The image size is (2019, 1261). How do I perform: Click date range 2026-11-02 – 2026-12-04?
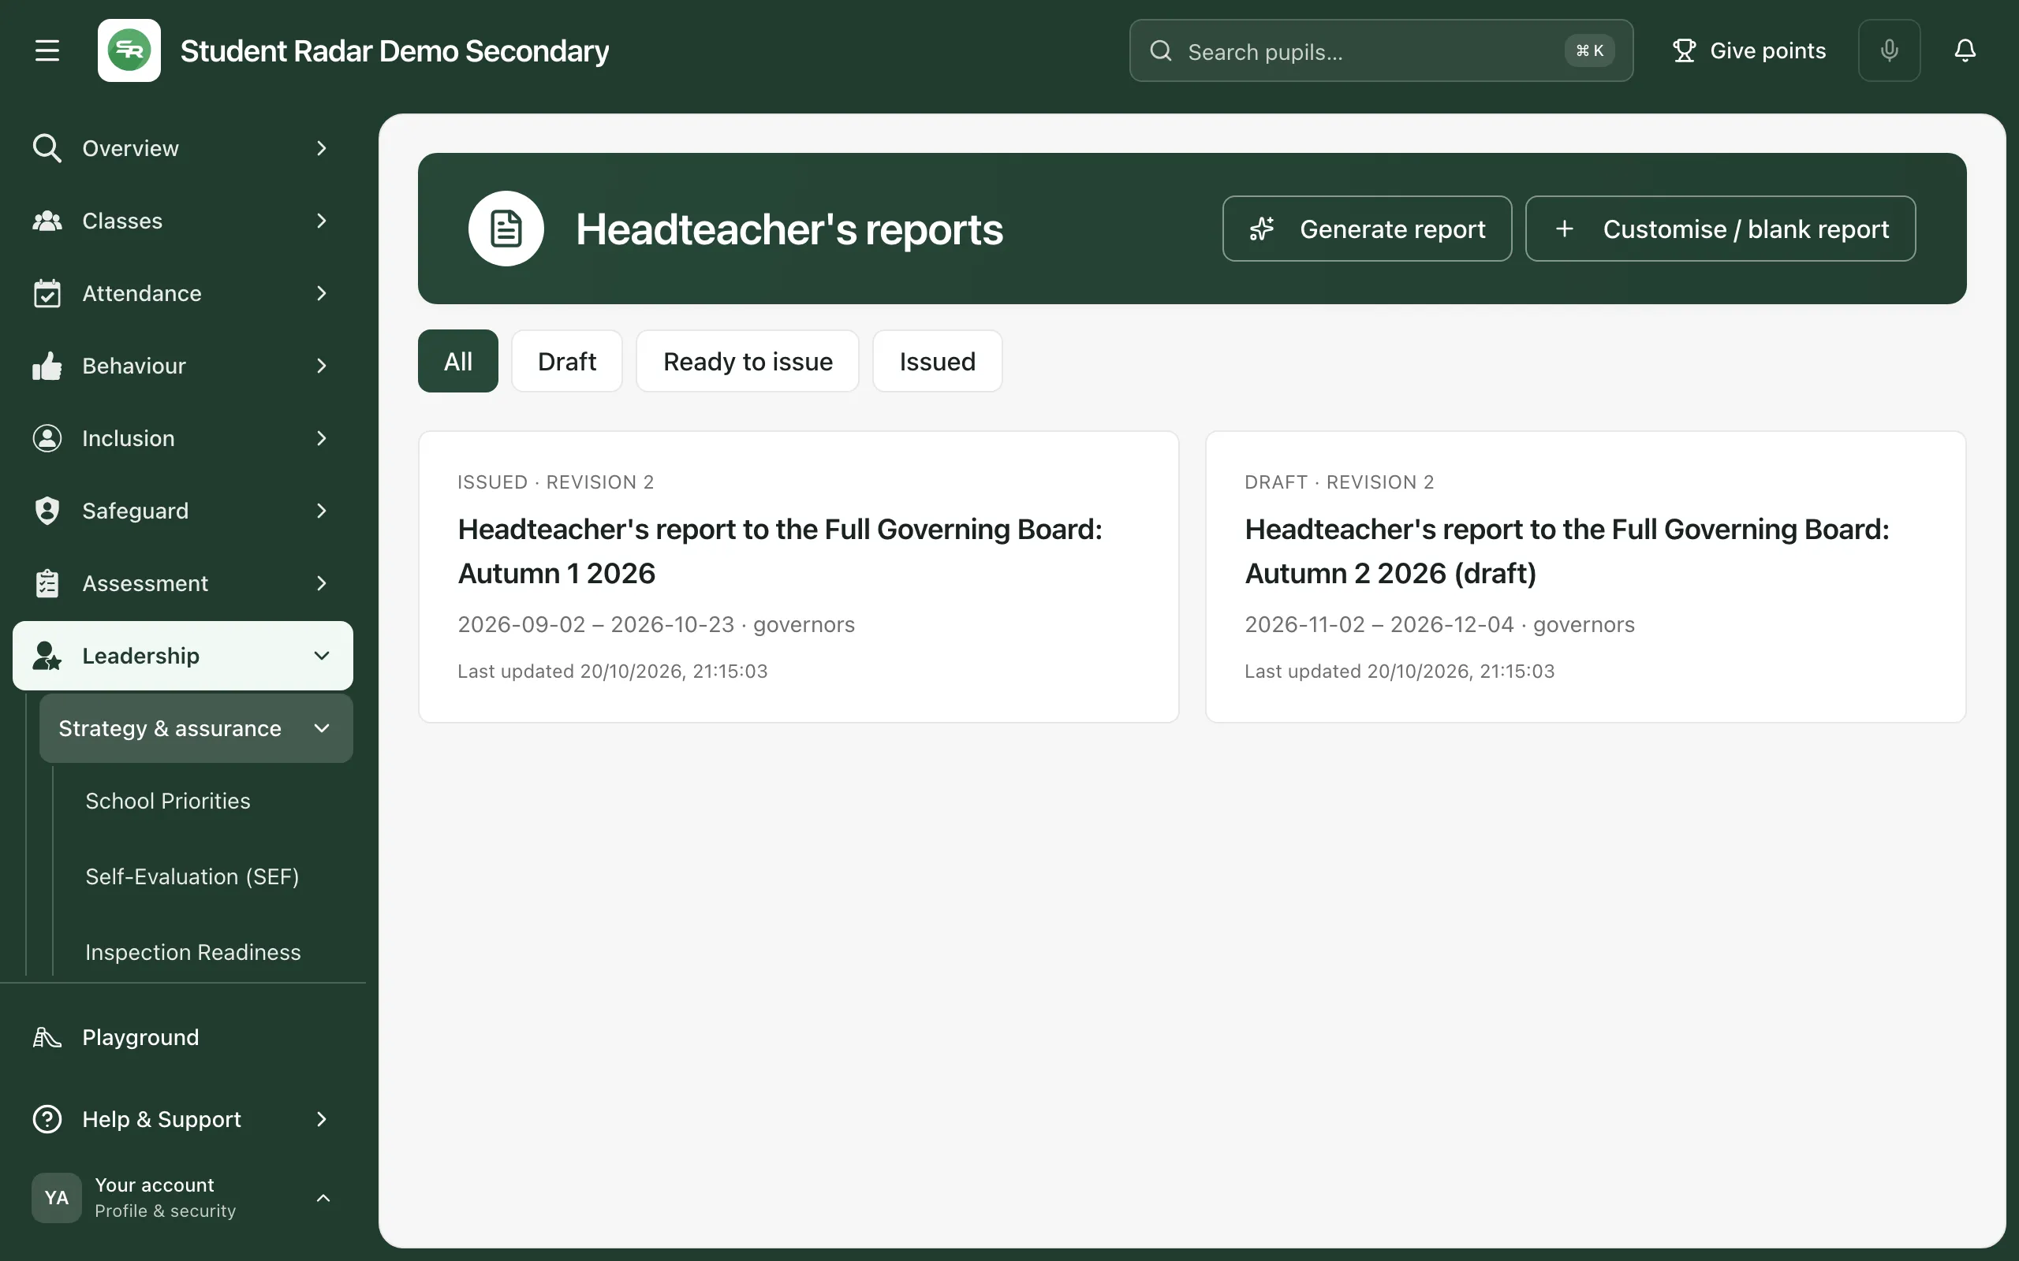click(x=1379, y=625)
